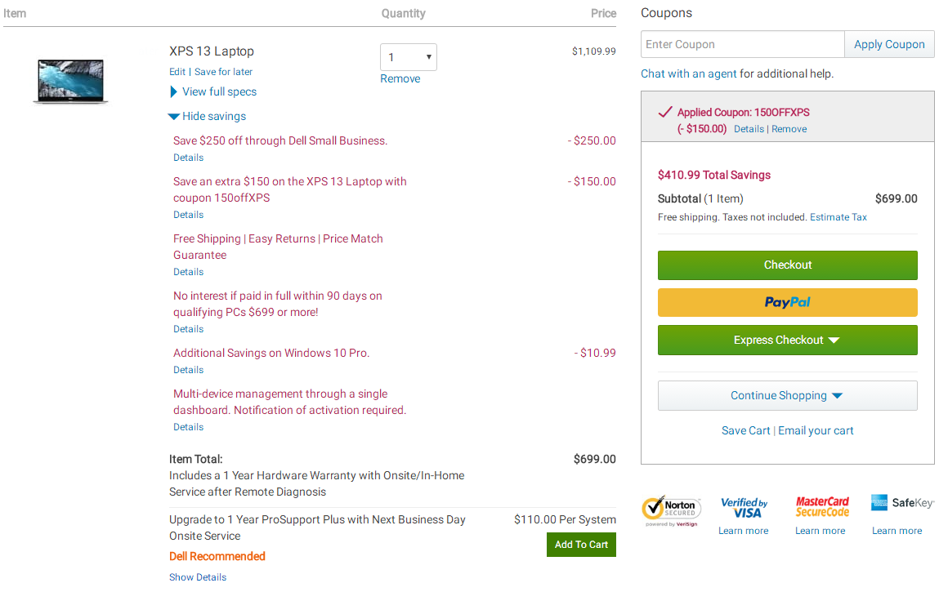Click the American Express SafeKey logo
Viewport: 948px width, 592px height.
tap(902, 503)
